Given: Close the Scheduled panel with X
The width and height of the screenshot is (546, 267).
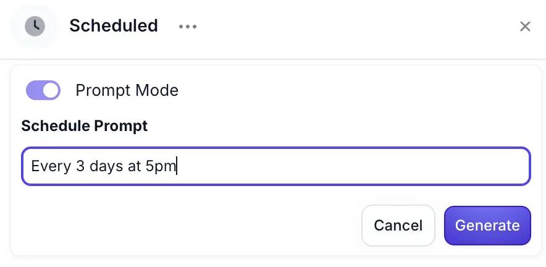Looking at the screenshot, I should [x=525, y=27].
